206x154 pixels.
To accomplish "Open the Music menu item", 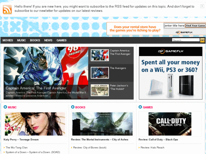I will click(22, 40).
